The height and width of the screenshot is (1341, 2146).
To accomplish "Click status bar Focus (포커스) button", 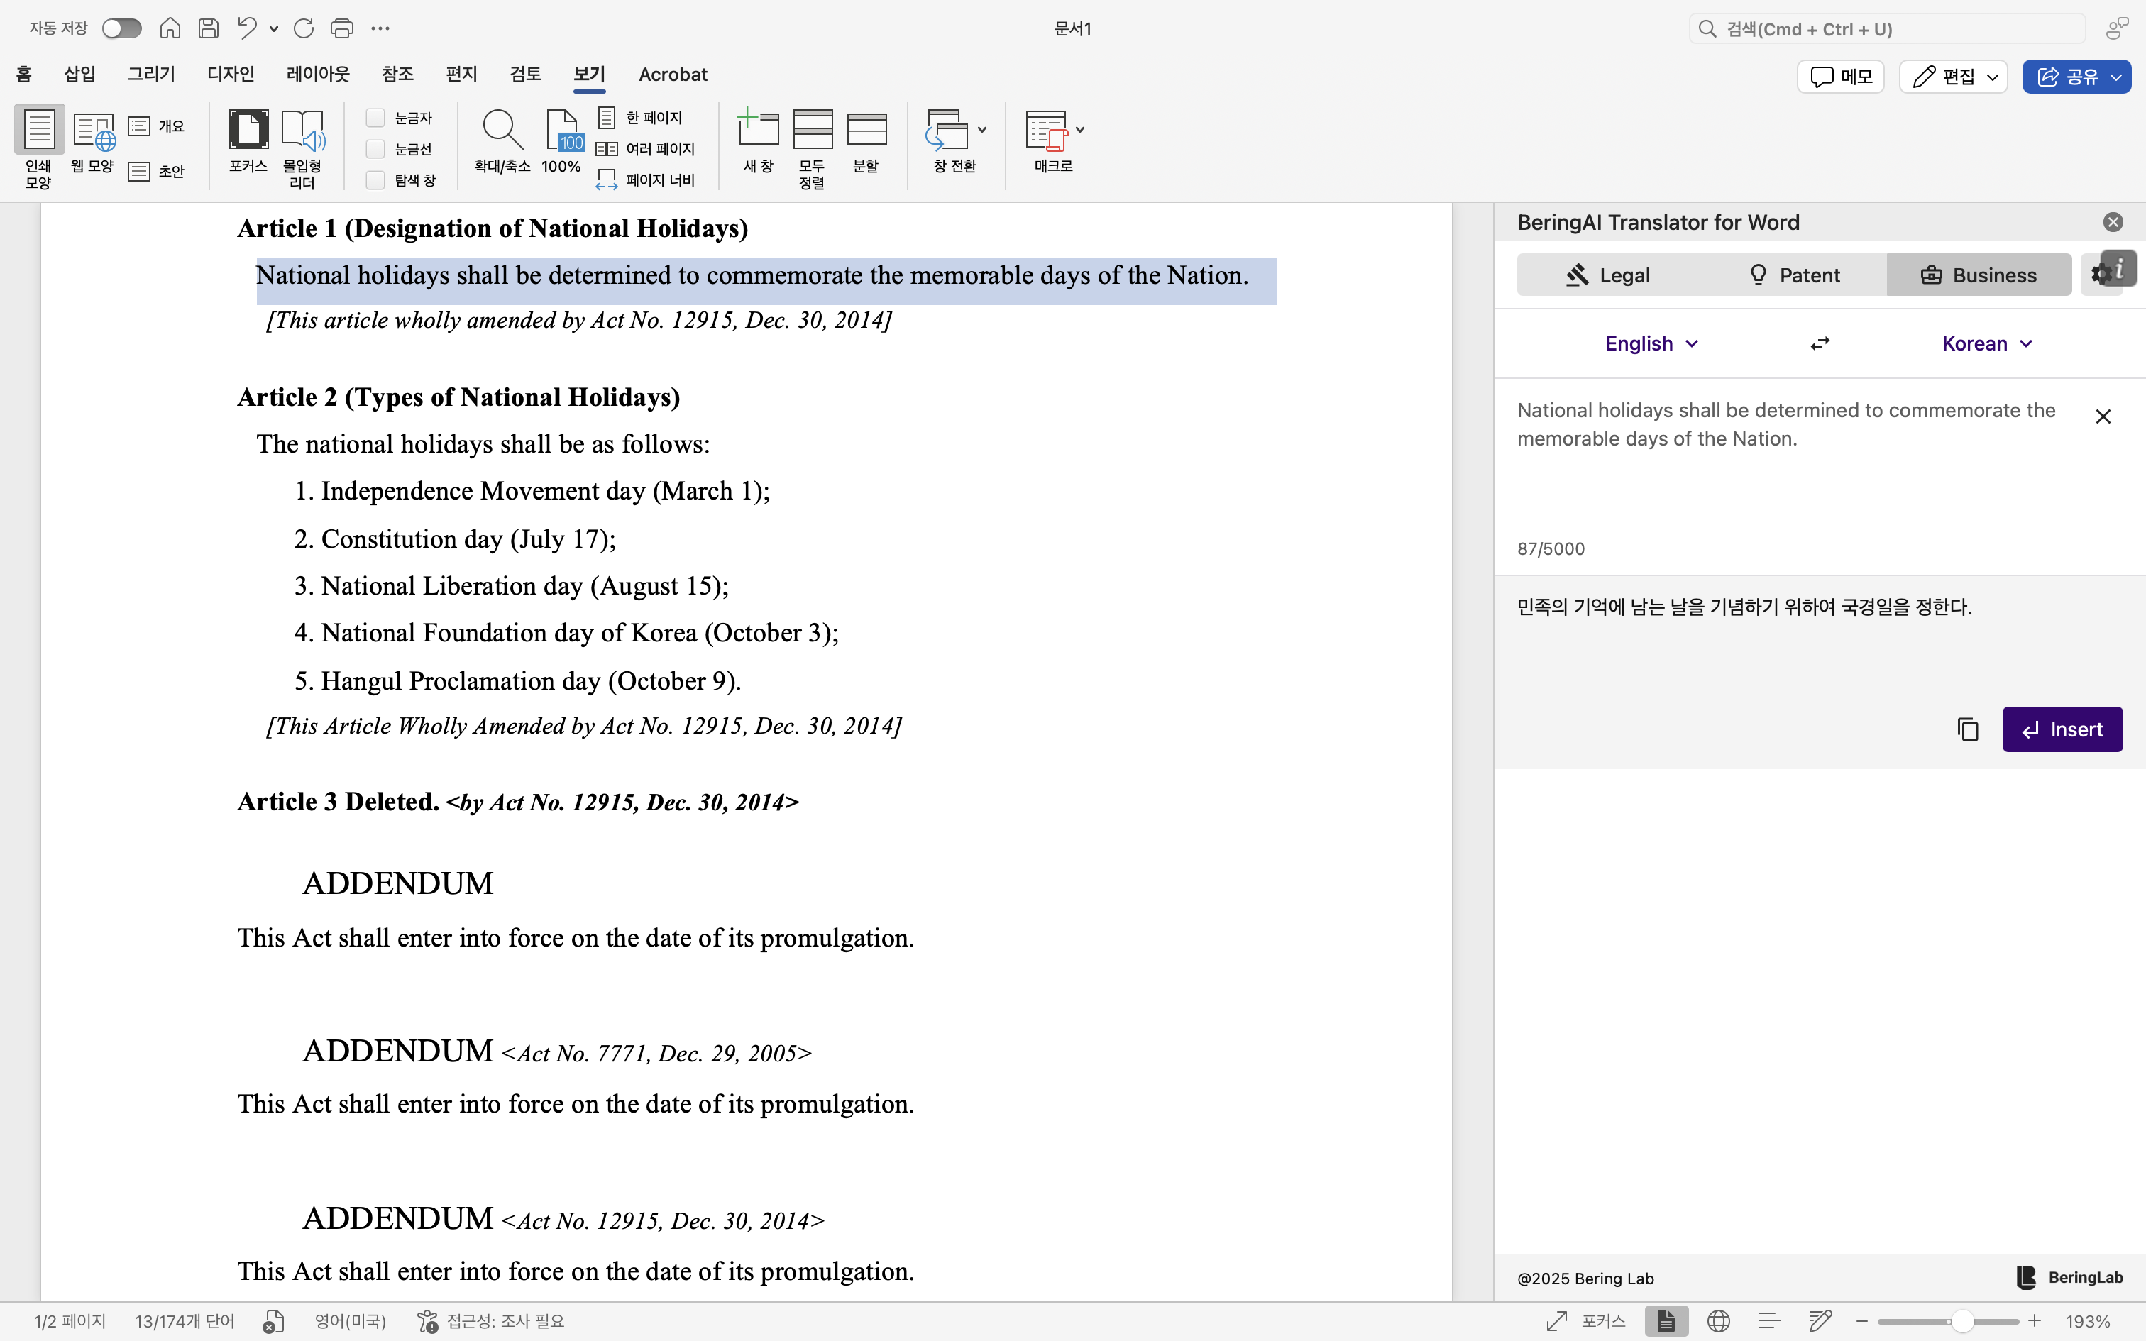I will click(x=1587, y=1321).
